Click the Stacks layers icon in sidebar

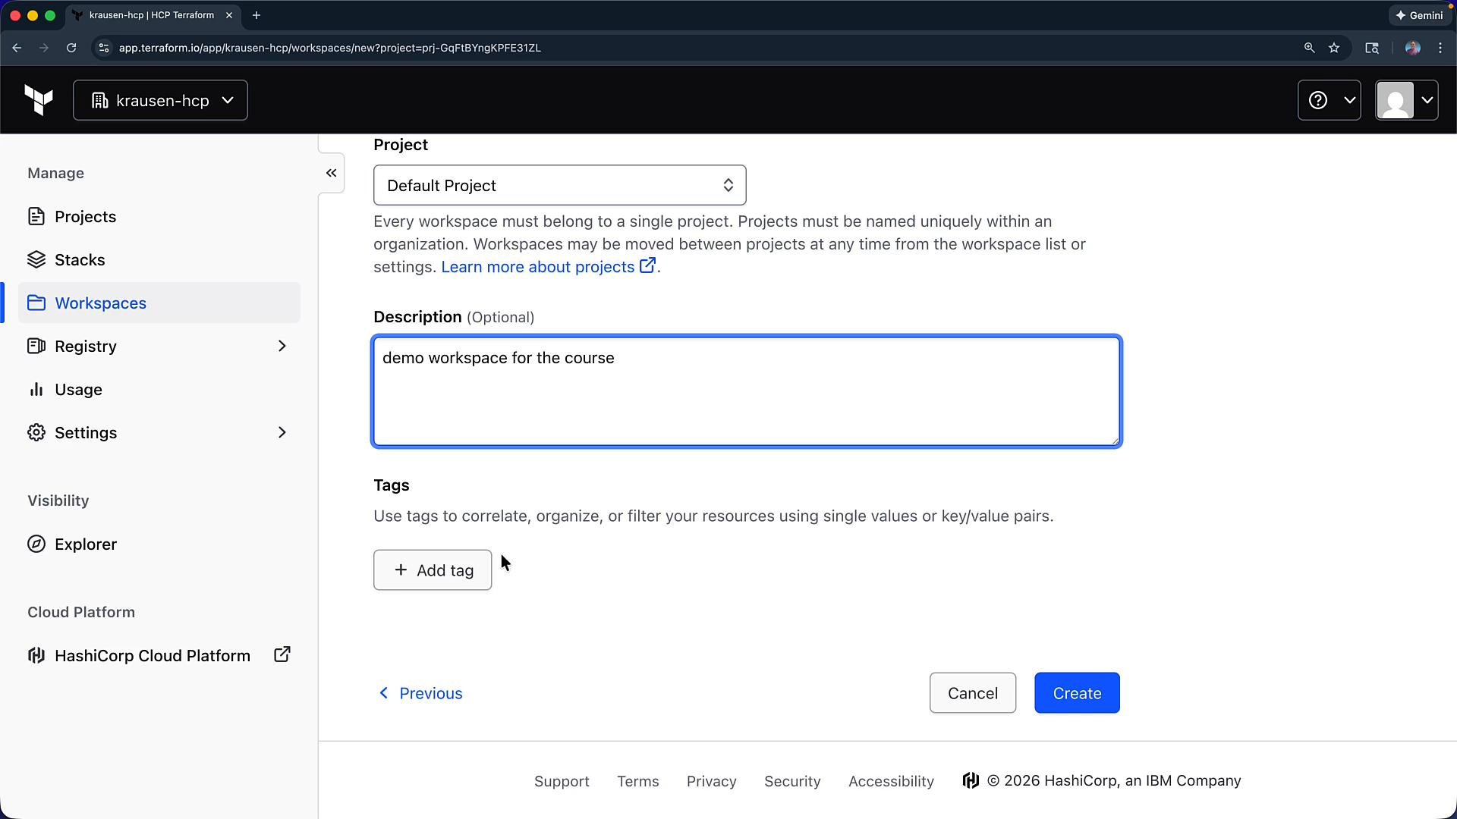[x=36, y=260]
